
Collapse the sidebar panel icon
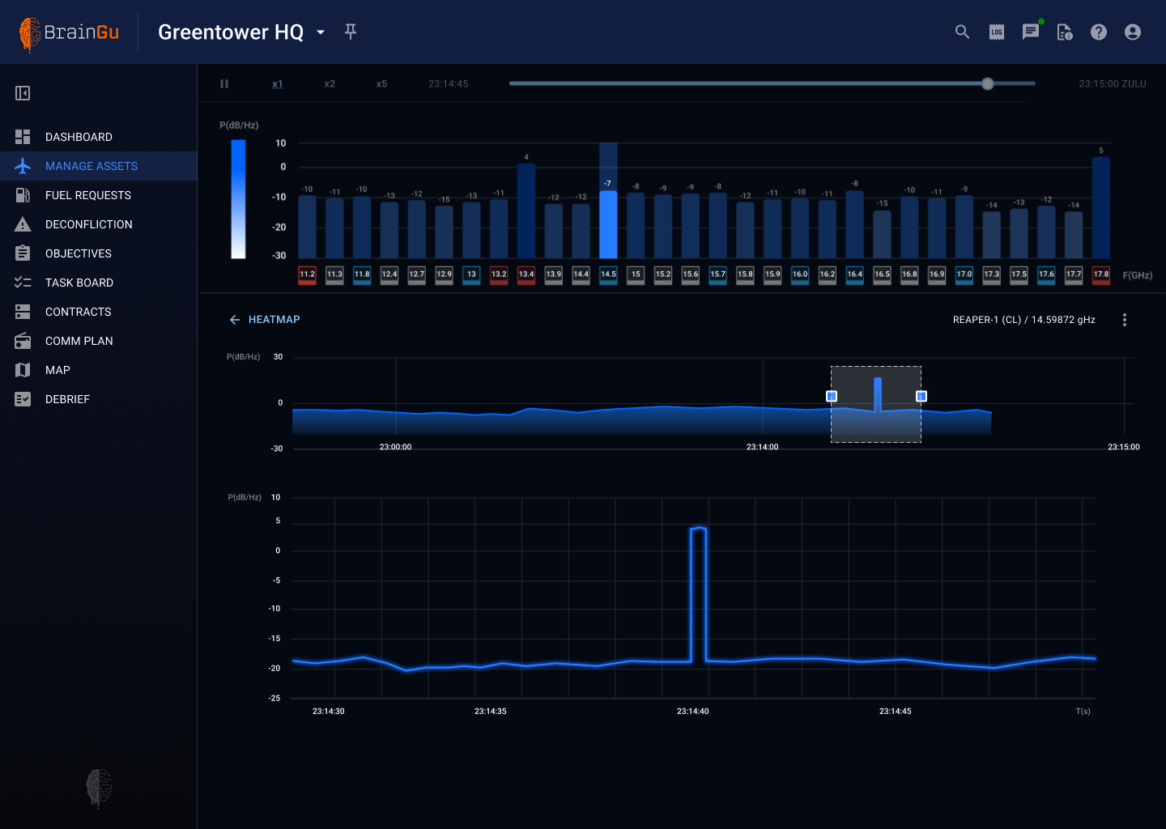(x=23, y=93)
